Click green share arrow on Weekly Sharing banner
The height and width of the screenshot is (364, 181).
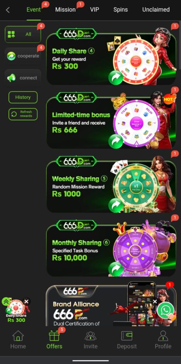click(x=116, y=205)
